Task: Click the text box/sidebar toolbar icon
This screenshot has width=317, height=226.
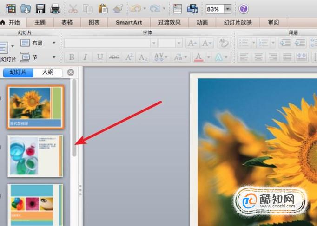Action: point(178,9)
